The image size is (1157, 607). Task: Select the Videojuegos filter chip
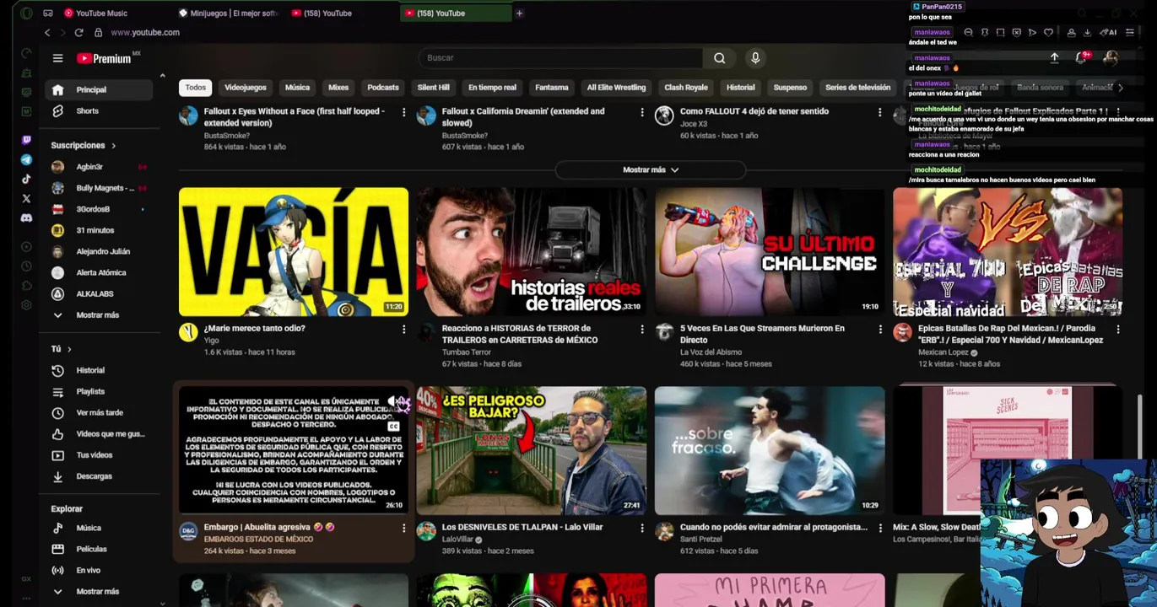pos(246,87)
